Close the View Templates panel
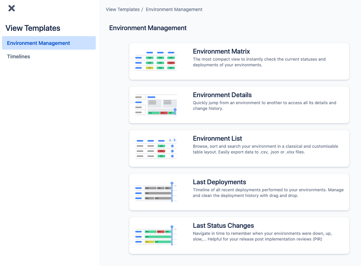 point(12,8)
